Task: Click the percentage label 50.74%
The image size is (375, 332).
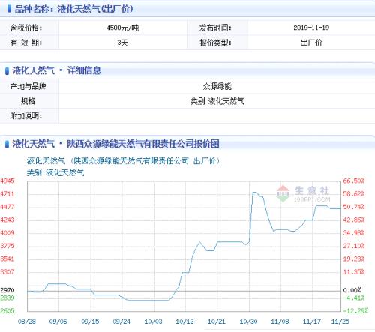Action: tap(354, 207)
